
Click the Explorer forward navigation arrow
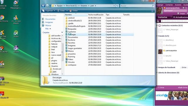point(47,6)
